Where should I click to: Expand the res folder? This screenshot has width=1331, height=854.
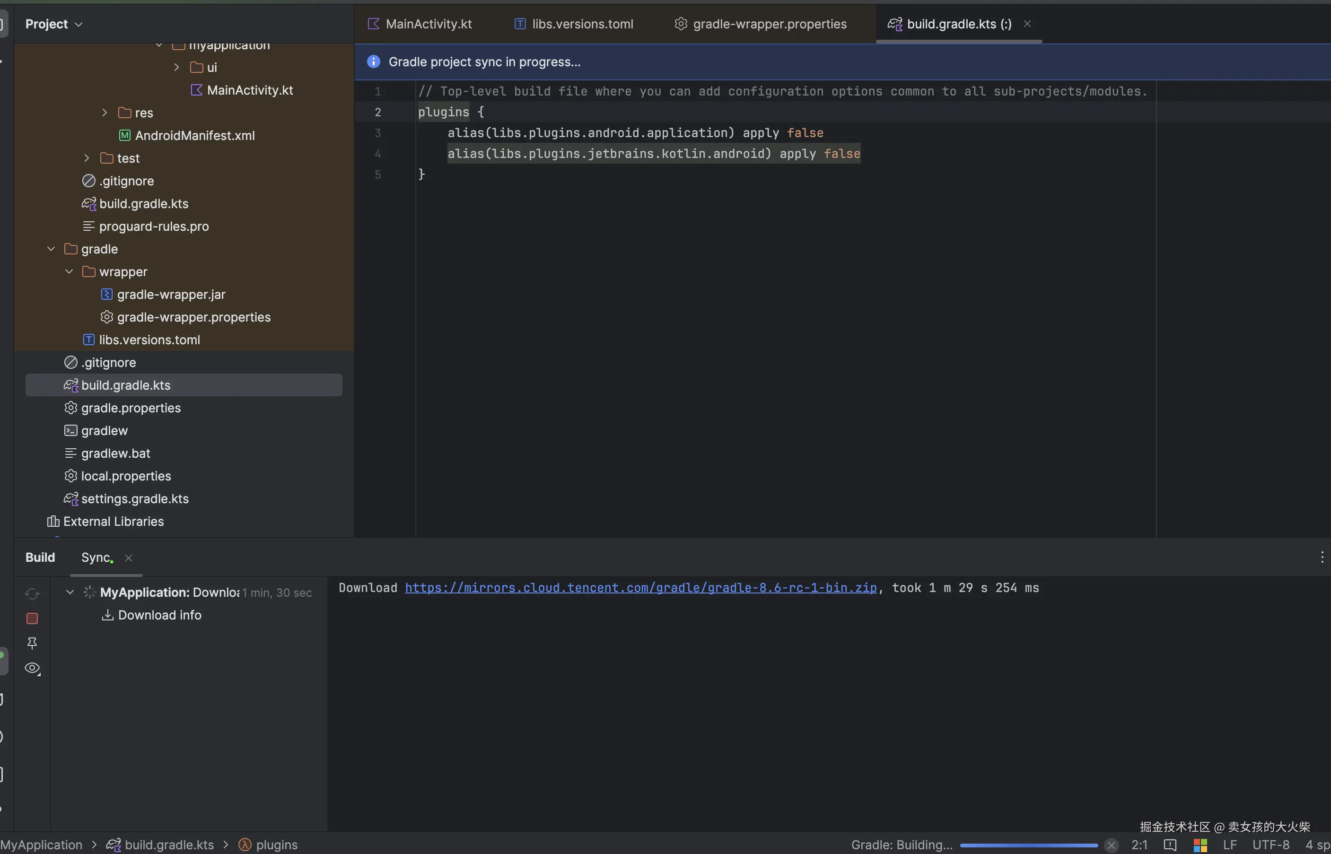(x=104, y=113)
